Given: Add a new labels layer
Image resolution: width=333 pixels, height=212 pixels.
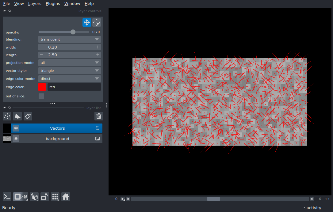Looking at the screenshot, I should click(28, 116).
